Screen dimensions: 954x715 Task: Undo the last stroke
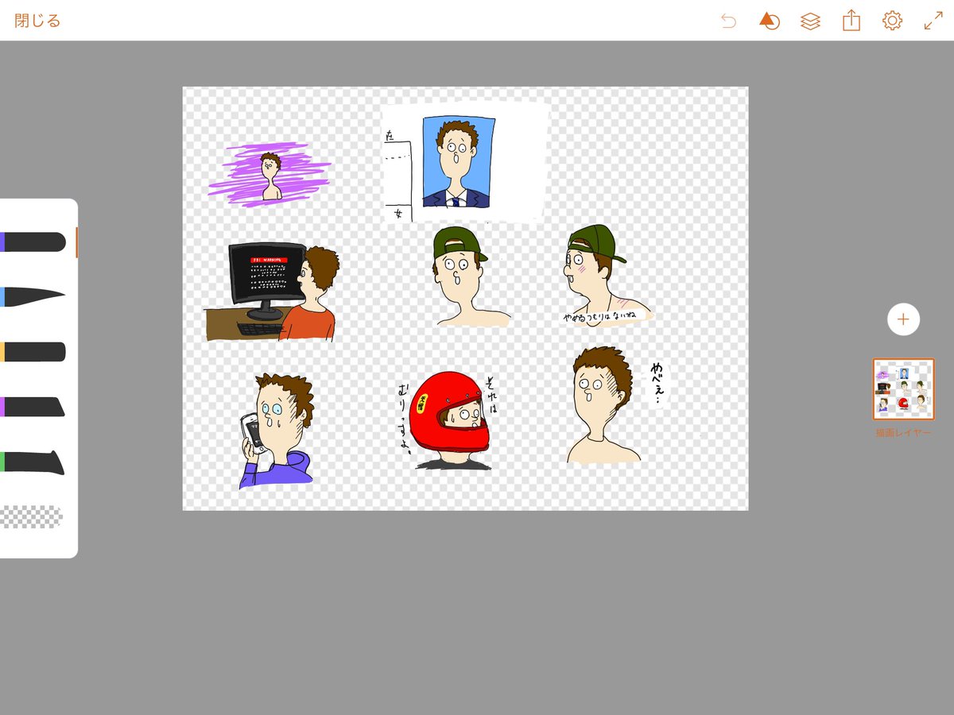coord(728,21)
